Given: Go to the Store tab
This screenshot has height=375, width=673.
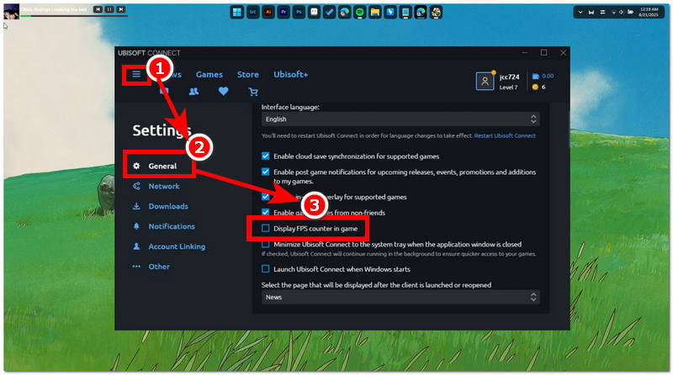Looking at the screenshot, I should (248, 75).
